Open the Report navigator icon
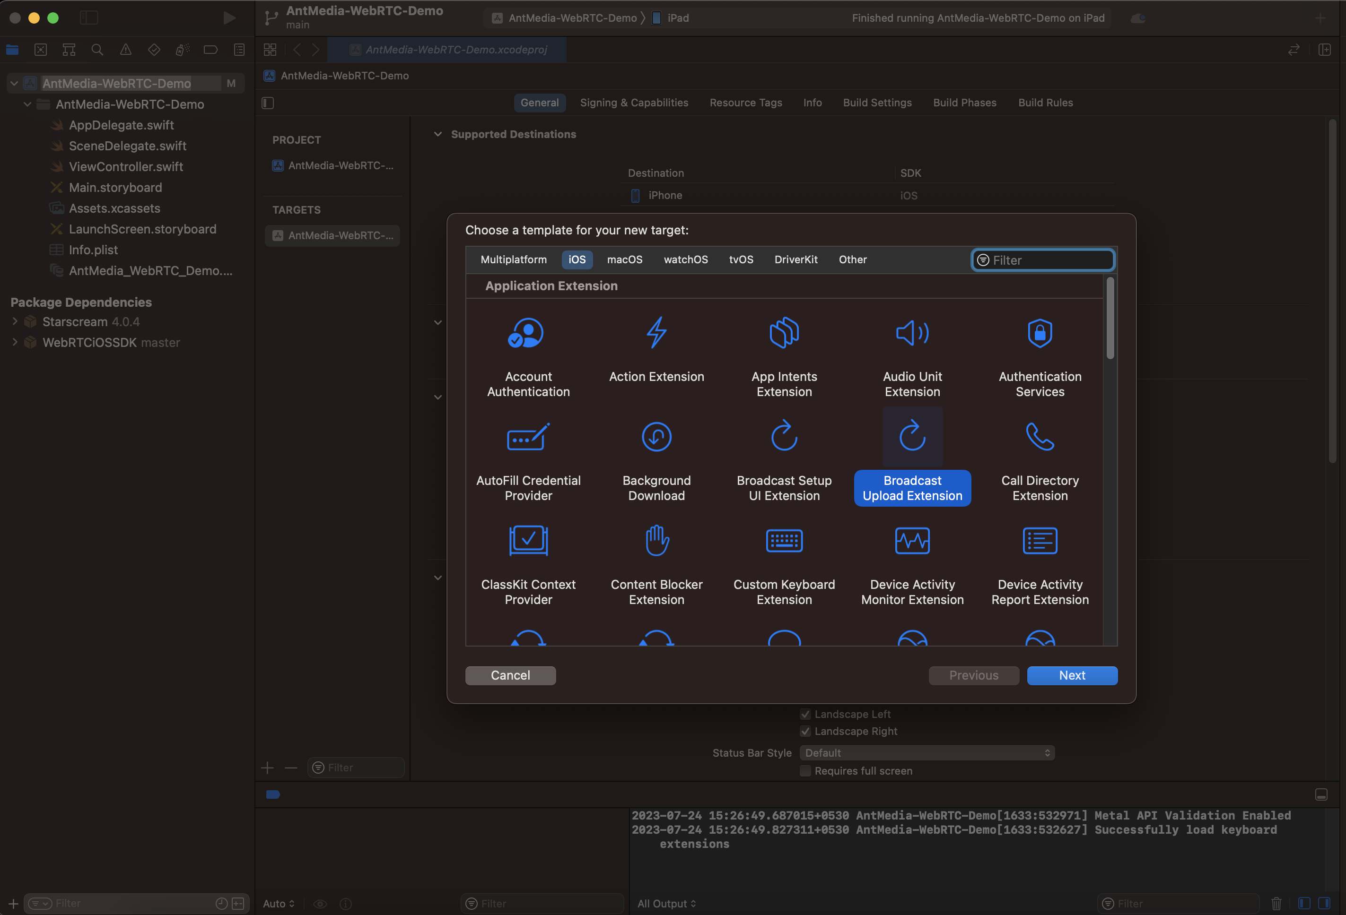Screen dimensions: 1346x915 239,50
